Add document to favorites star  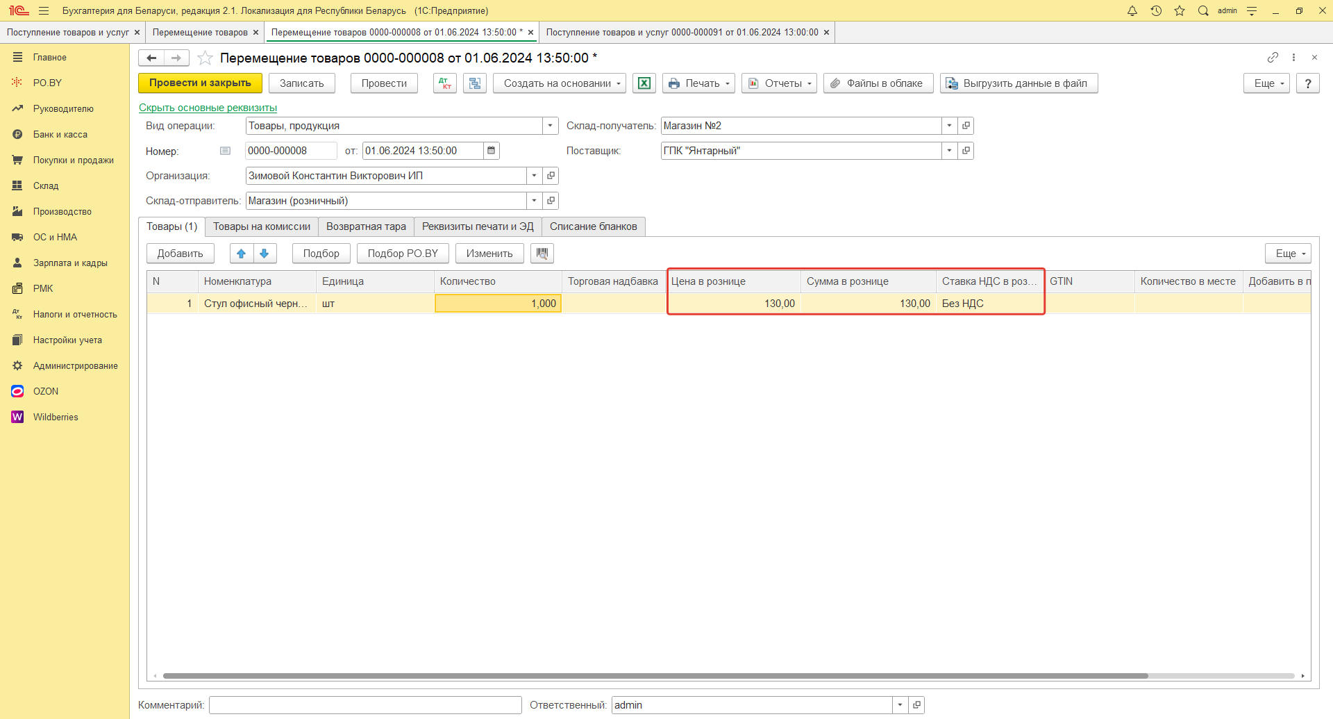point(205,58)
